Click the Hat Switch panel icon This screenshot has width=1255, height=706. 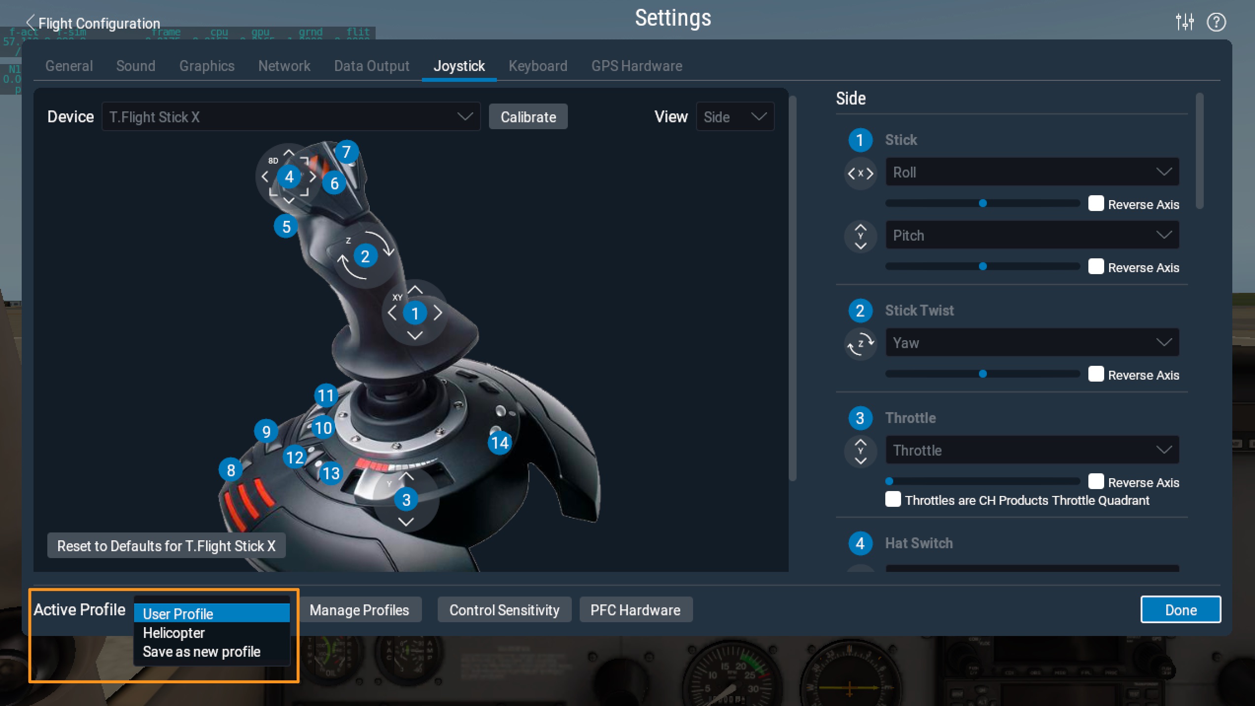click(x=859, y=542)
